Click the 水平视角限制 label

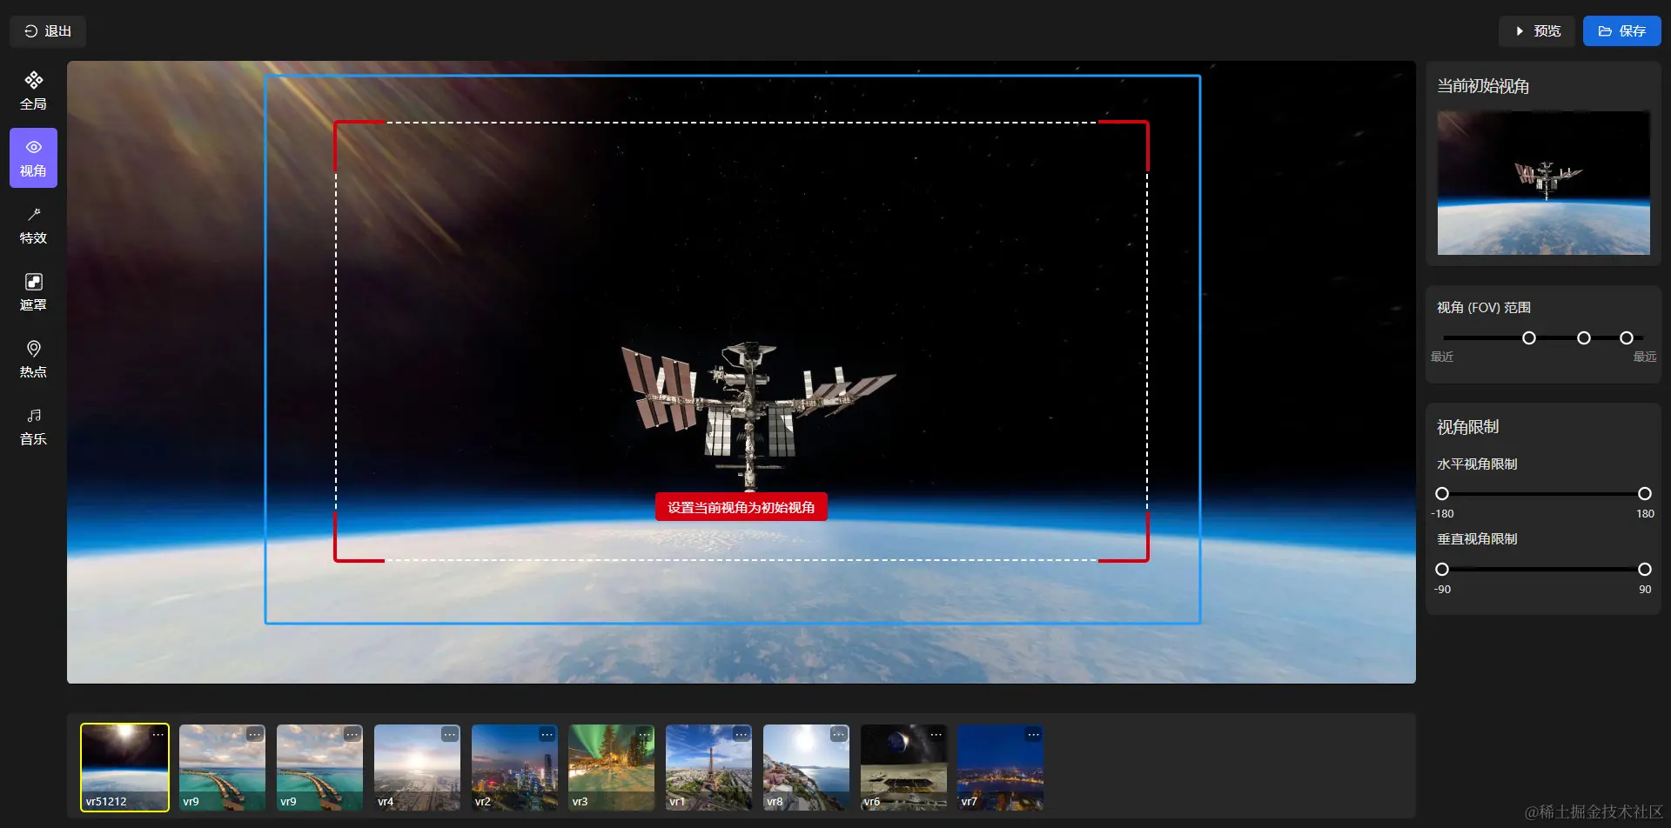click(1477, 464)
